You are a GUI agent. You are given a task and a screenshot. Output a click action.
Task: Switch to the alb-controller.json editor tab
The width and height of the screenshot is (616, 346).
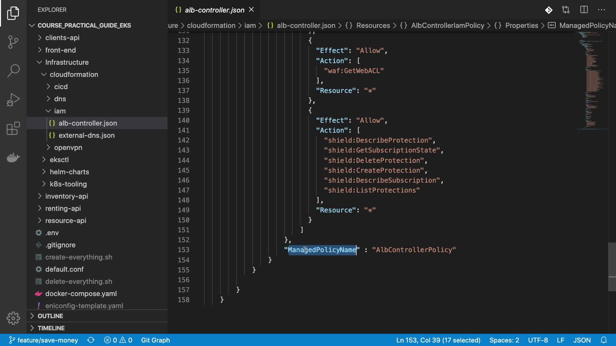(214, 10)
